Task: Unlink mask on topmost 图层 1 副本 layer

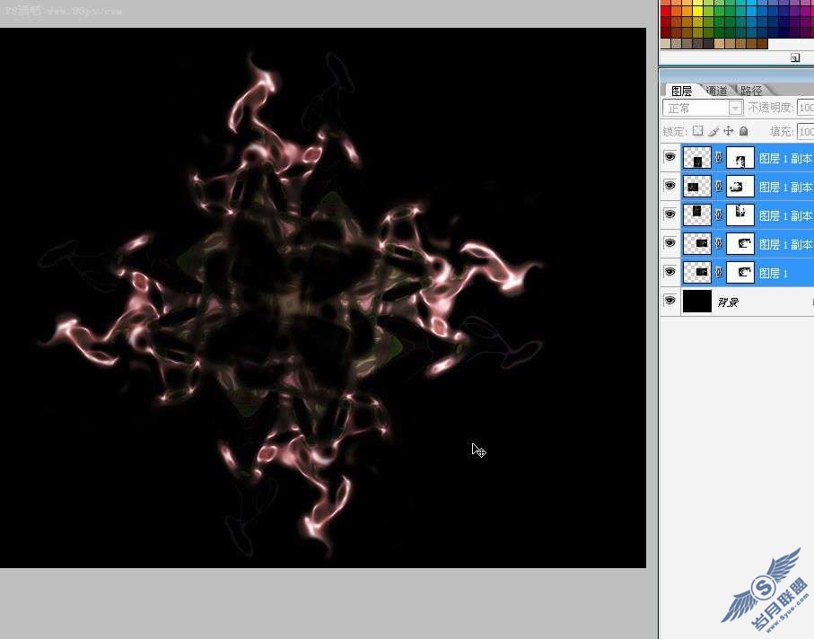Action: click(x=719, y=158)
